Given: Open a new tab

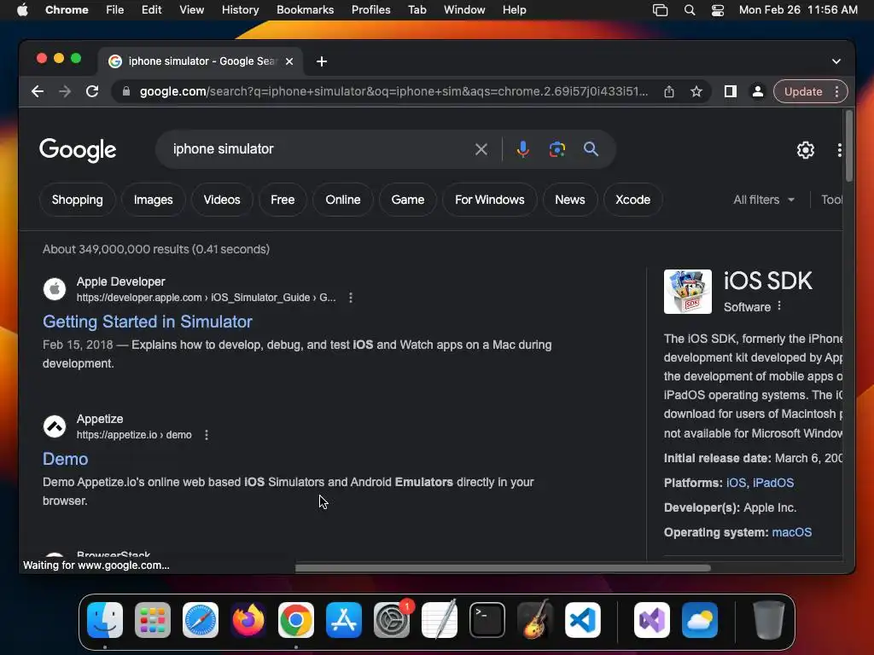Looking at the screenshot, I should (x=322, y=61).
